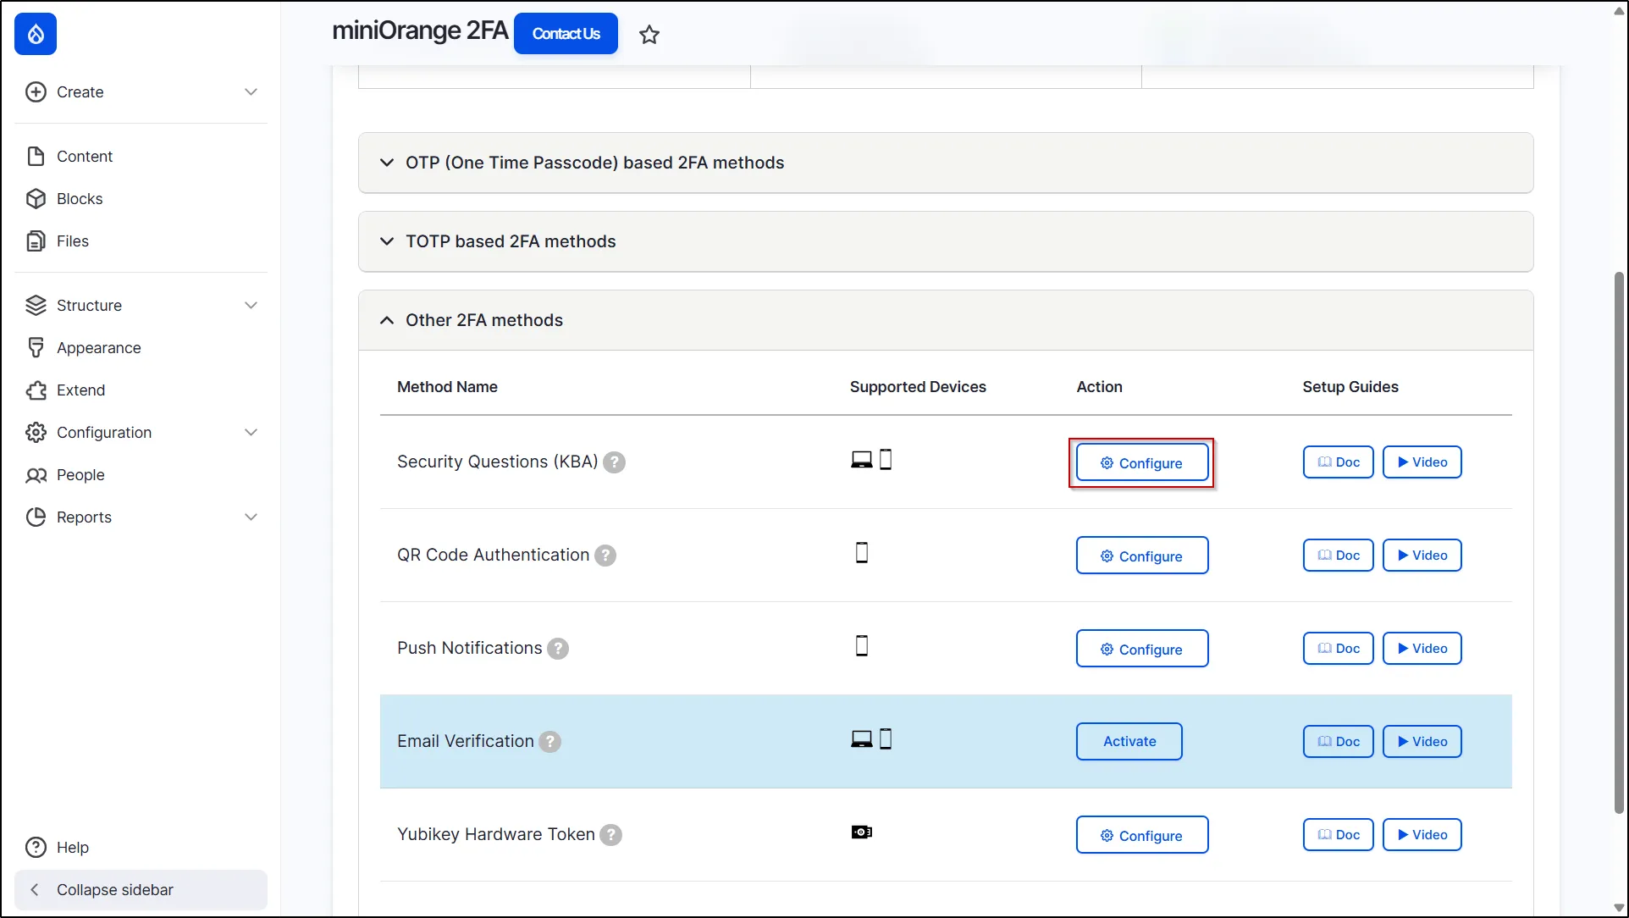Viewport: 1629px width, 918px height.
Task: Click help icon next to Yubikey Hardware Token
Action: (x=610, y=835)
